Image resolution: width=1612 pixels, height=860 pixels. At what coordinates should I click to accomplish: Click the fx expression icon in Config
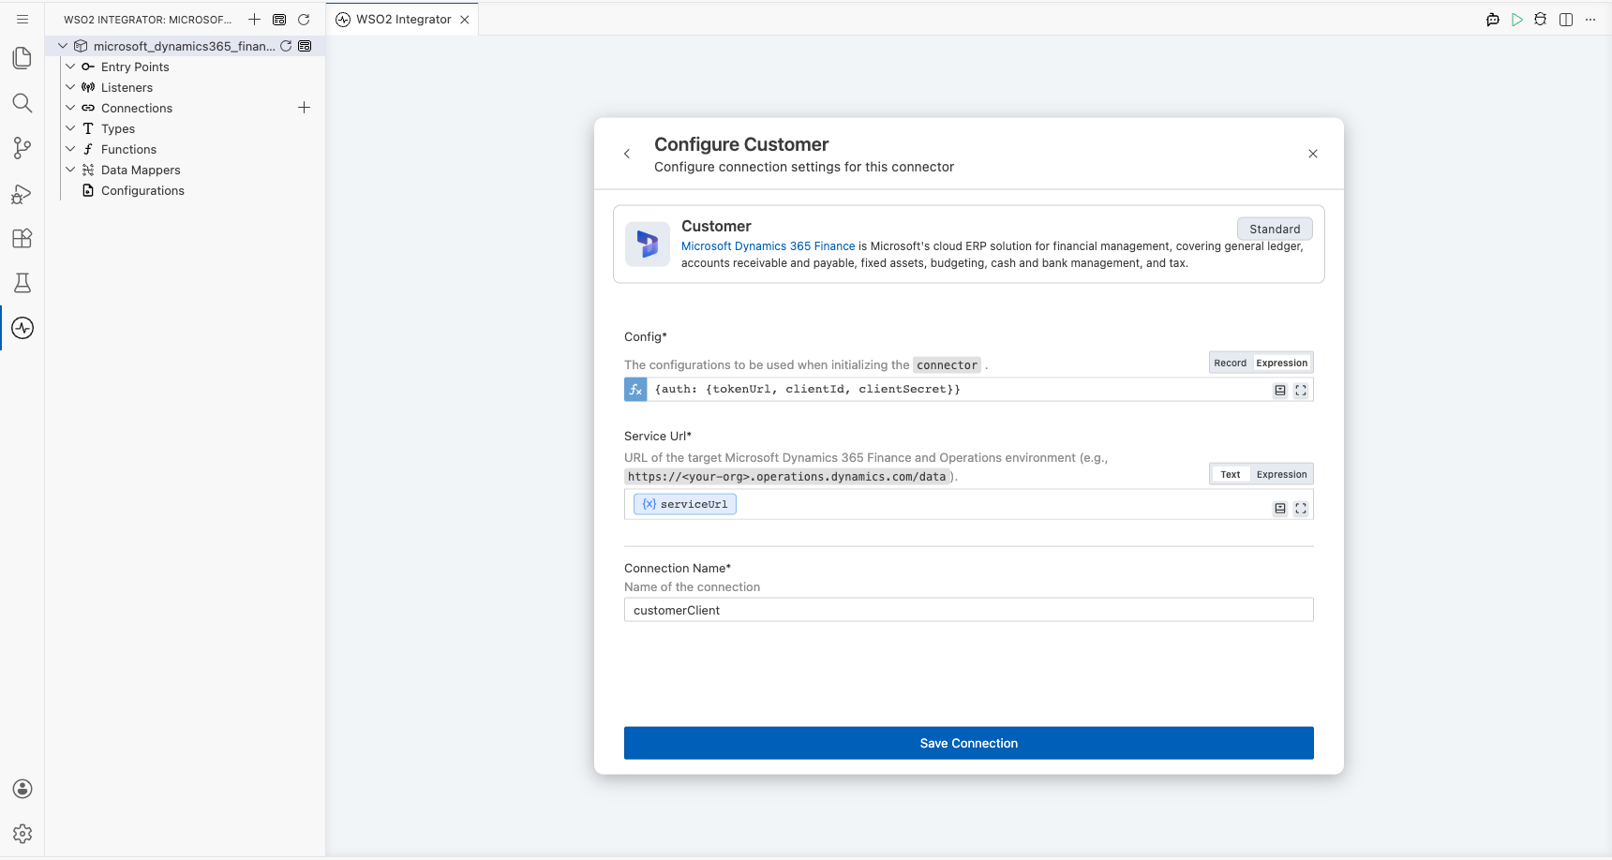pyautogui.click(x=635, y=390)
